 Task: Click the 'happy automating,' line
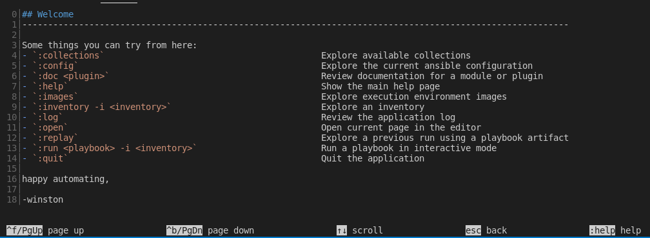pos(66,179)
